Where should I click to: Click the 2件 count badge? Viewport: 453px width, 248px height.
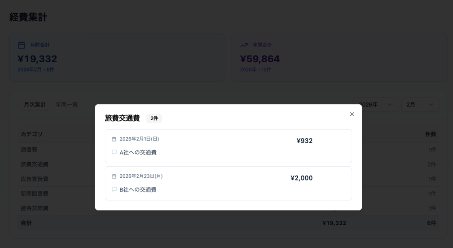click(154, 118)
